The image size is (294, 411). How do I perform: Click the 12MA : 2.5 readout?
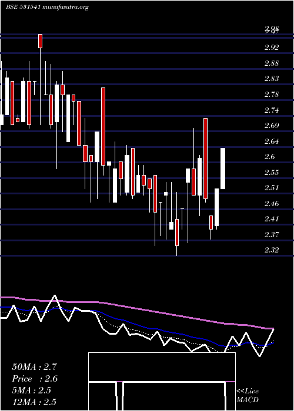click(x=34, y=402)
